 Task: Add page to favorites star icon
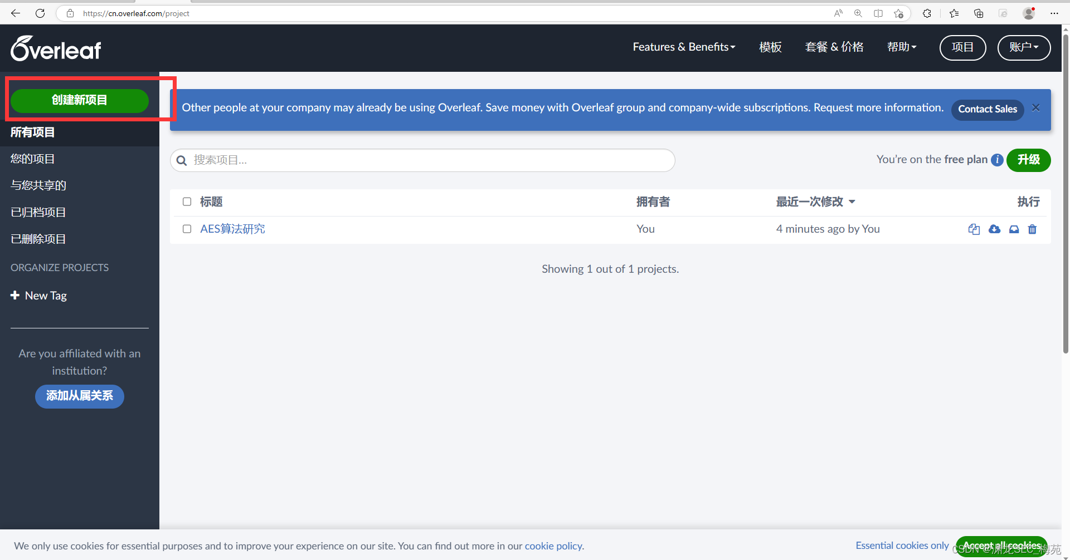click(x=898, y=13)
